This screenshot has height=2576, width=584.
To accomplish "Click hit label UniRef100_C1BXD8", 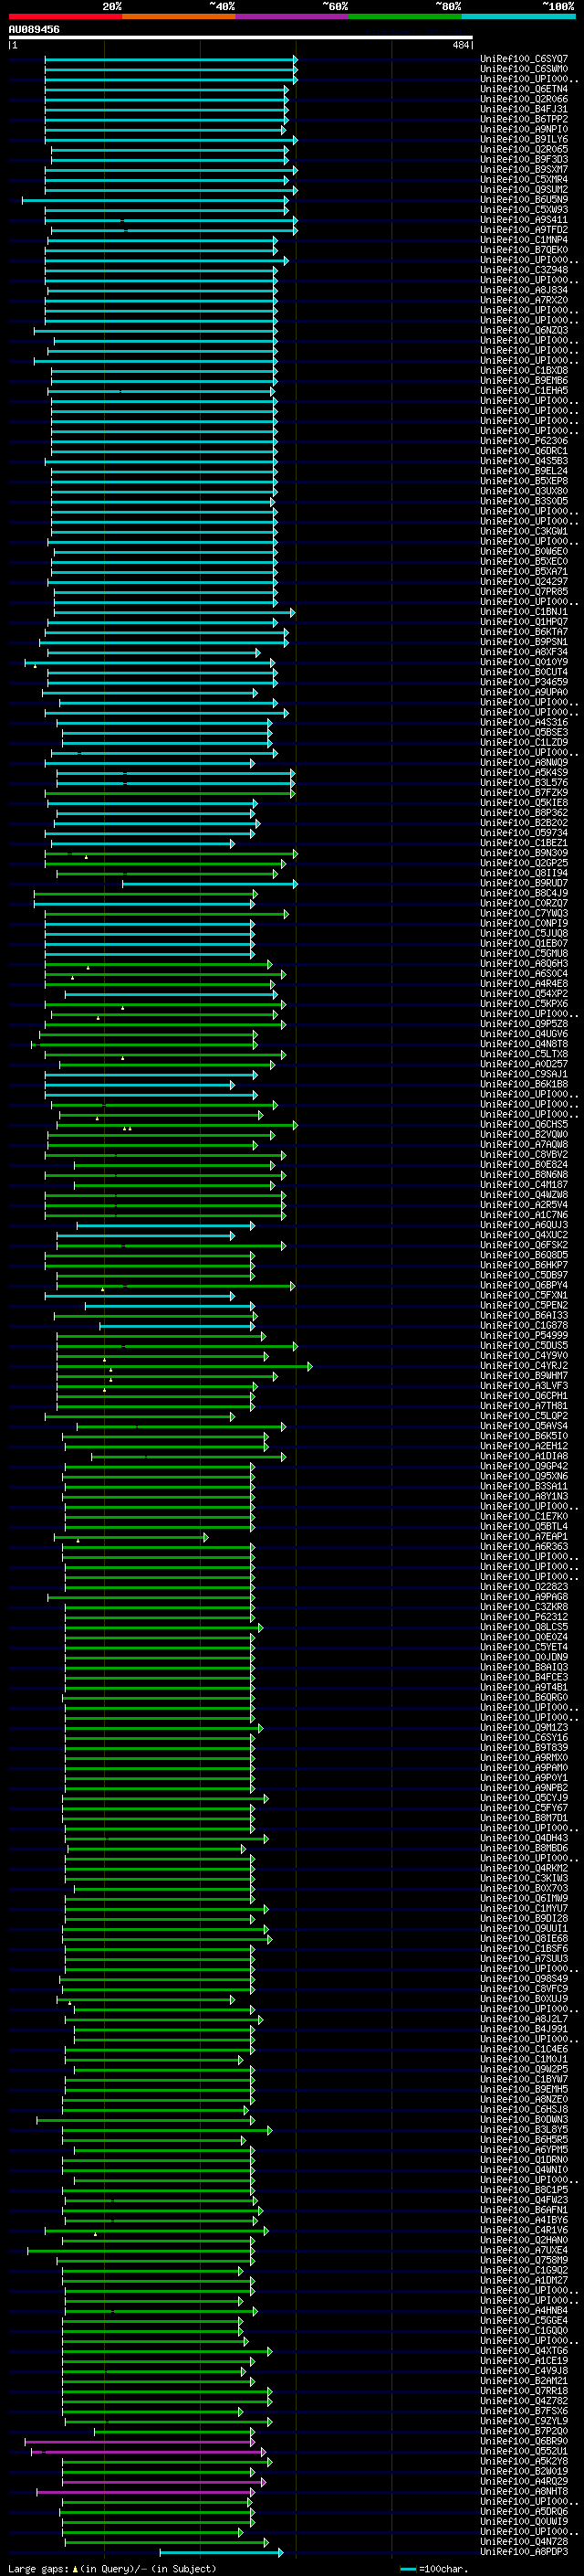I will [524, 370].
